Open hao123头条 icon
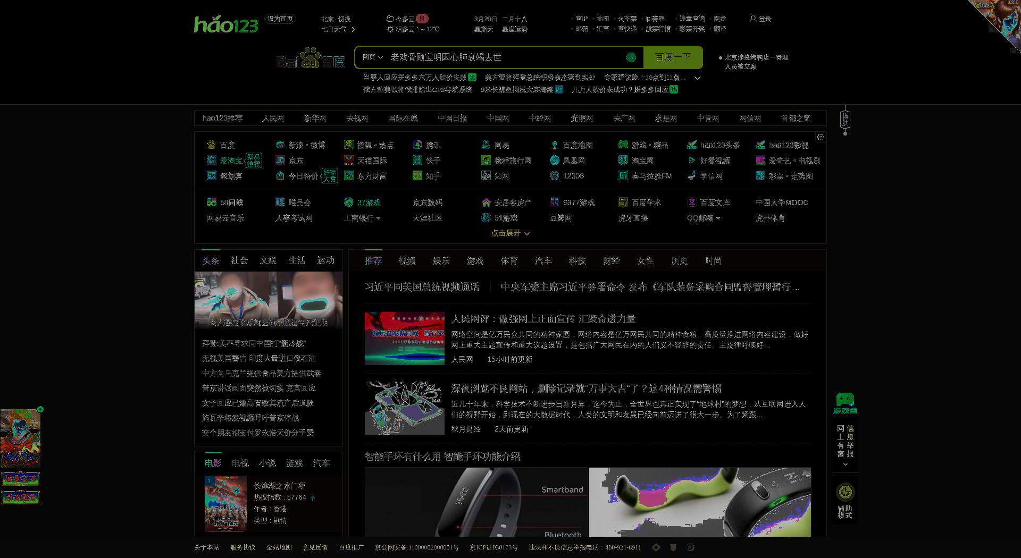Screen dimensions: 1021x558 (x=692, y=145)
